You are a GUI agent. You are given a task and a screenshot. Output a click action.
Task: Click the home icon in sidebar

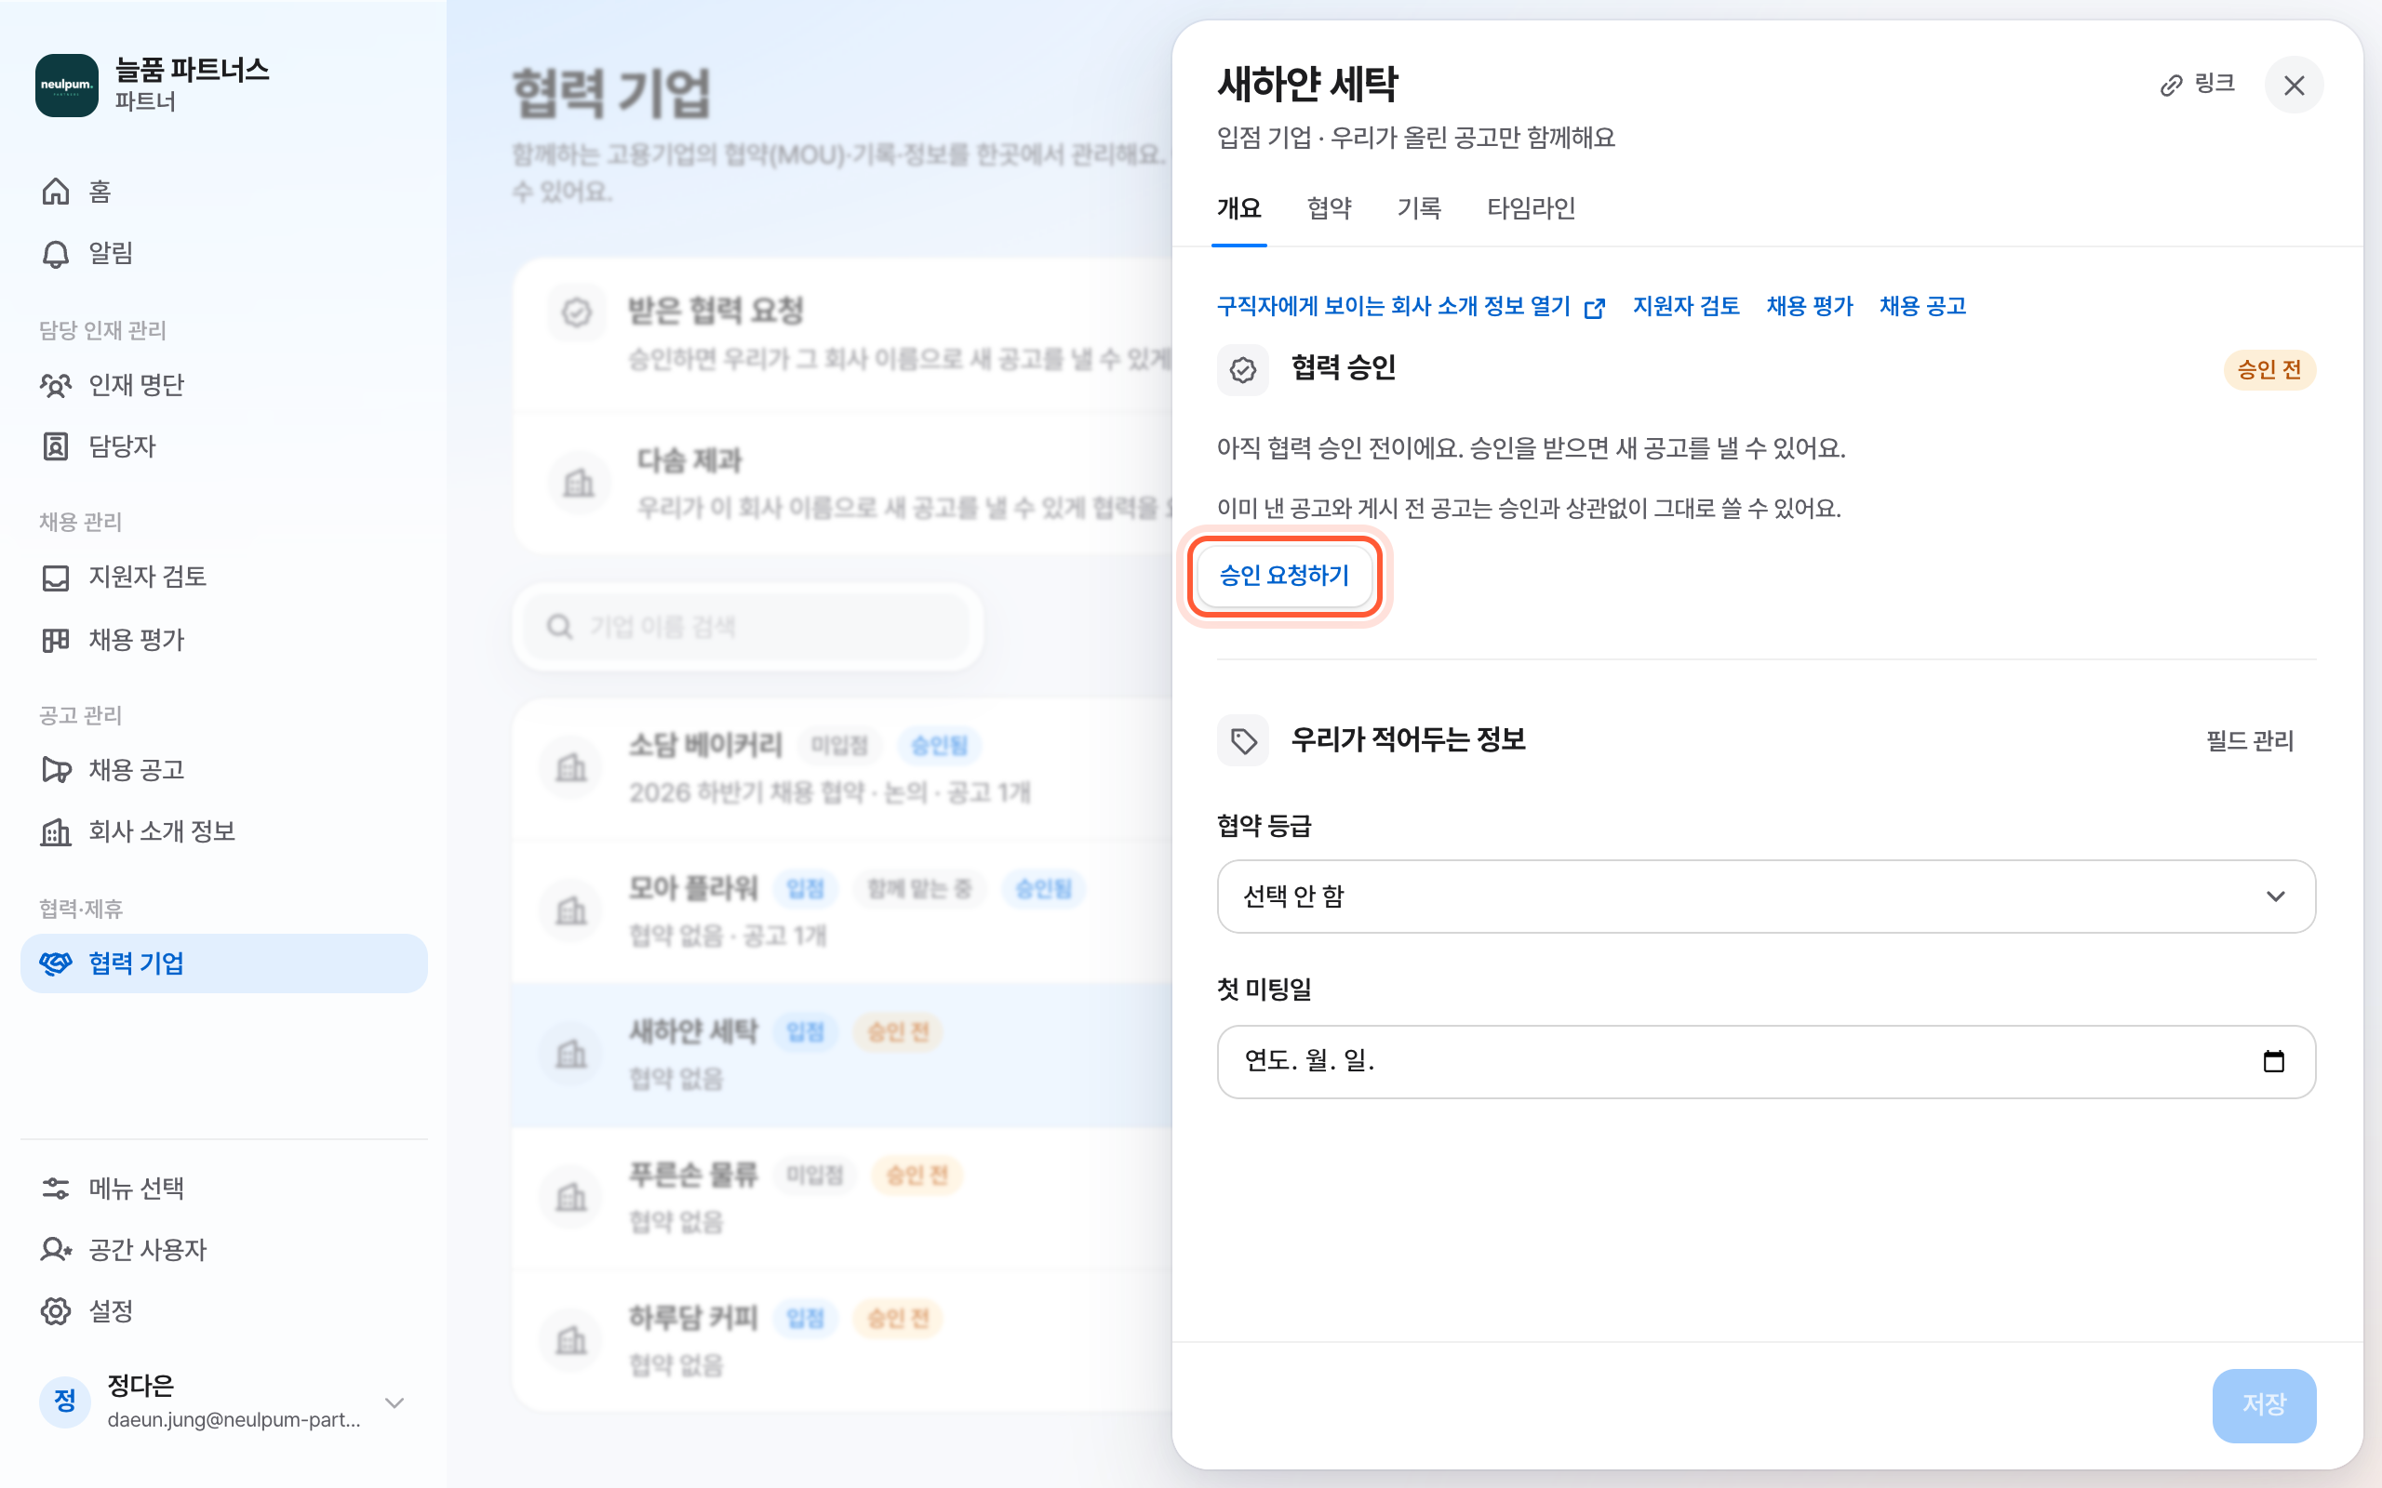pos(56,191)
